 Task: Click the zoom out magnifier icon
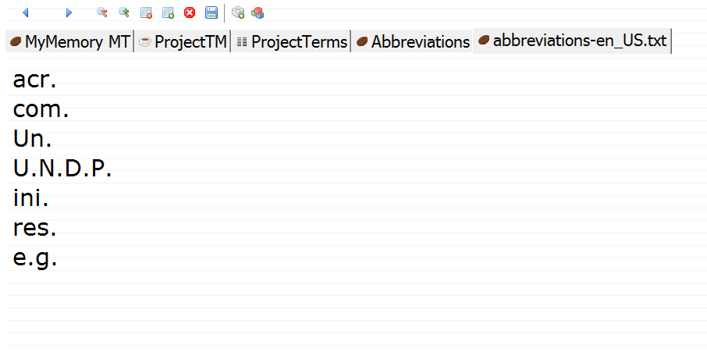coord(101,12)
